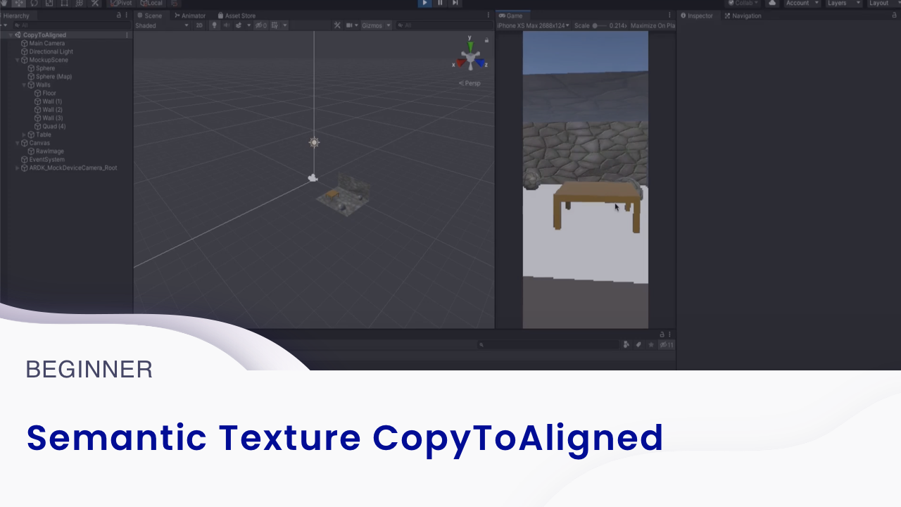The height and width of the screenshot is (507, 901).
Task: Open the Game panel three-dot menu
Action: pos(669,15)
